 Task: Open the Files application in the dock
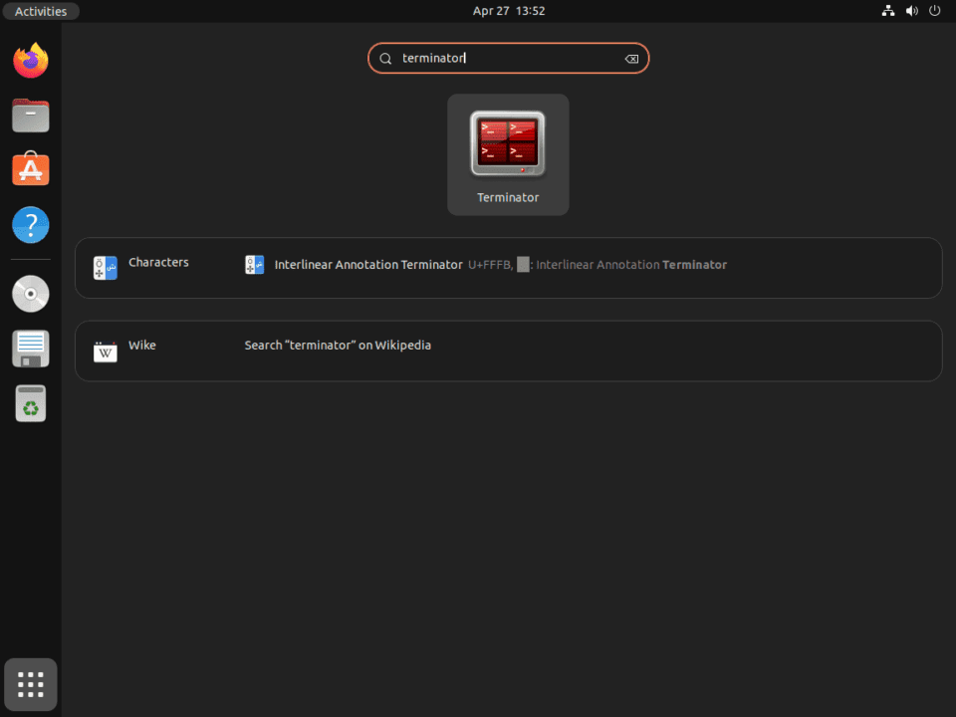click(x=30, y=116)
